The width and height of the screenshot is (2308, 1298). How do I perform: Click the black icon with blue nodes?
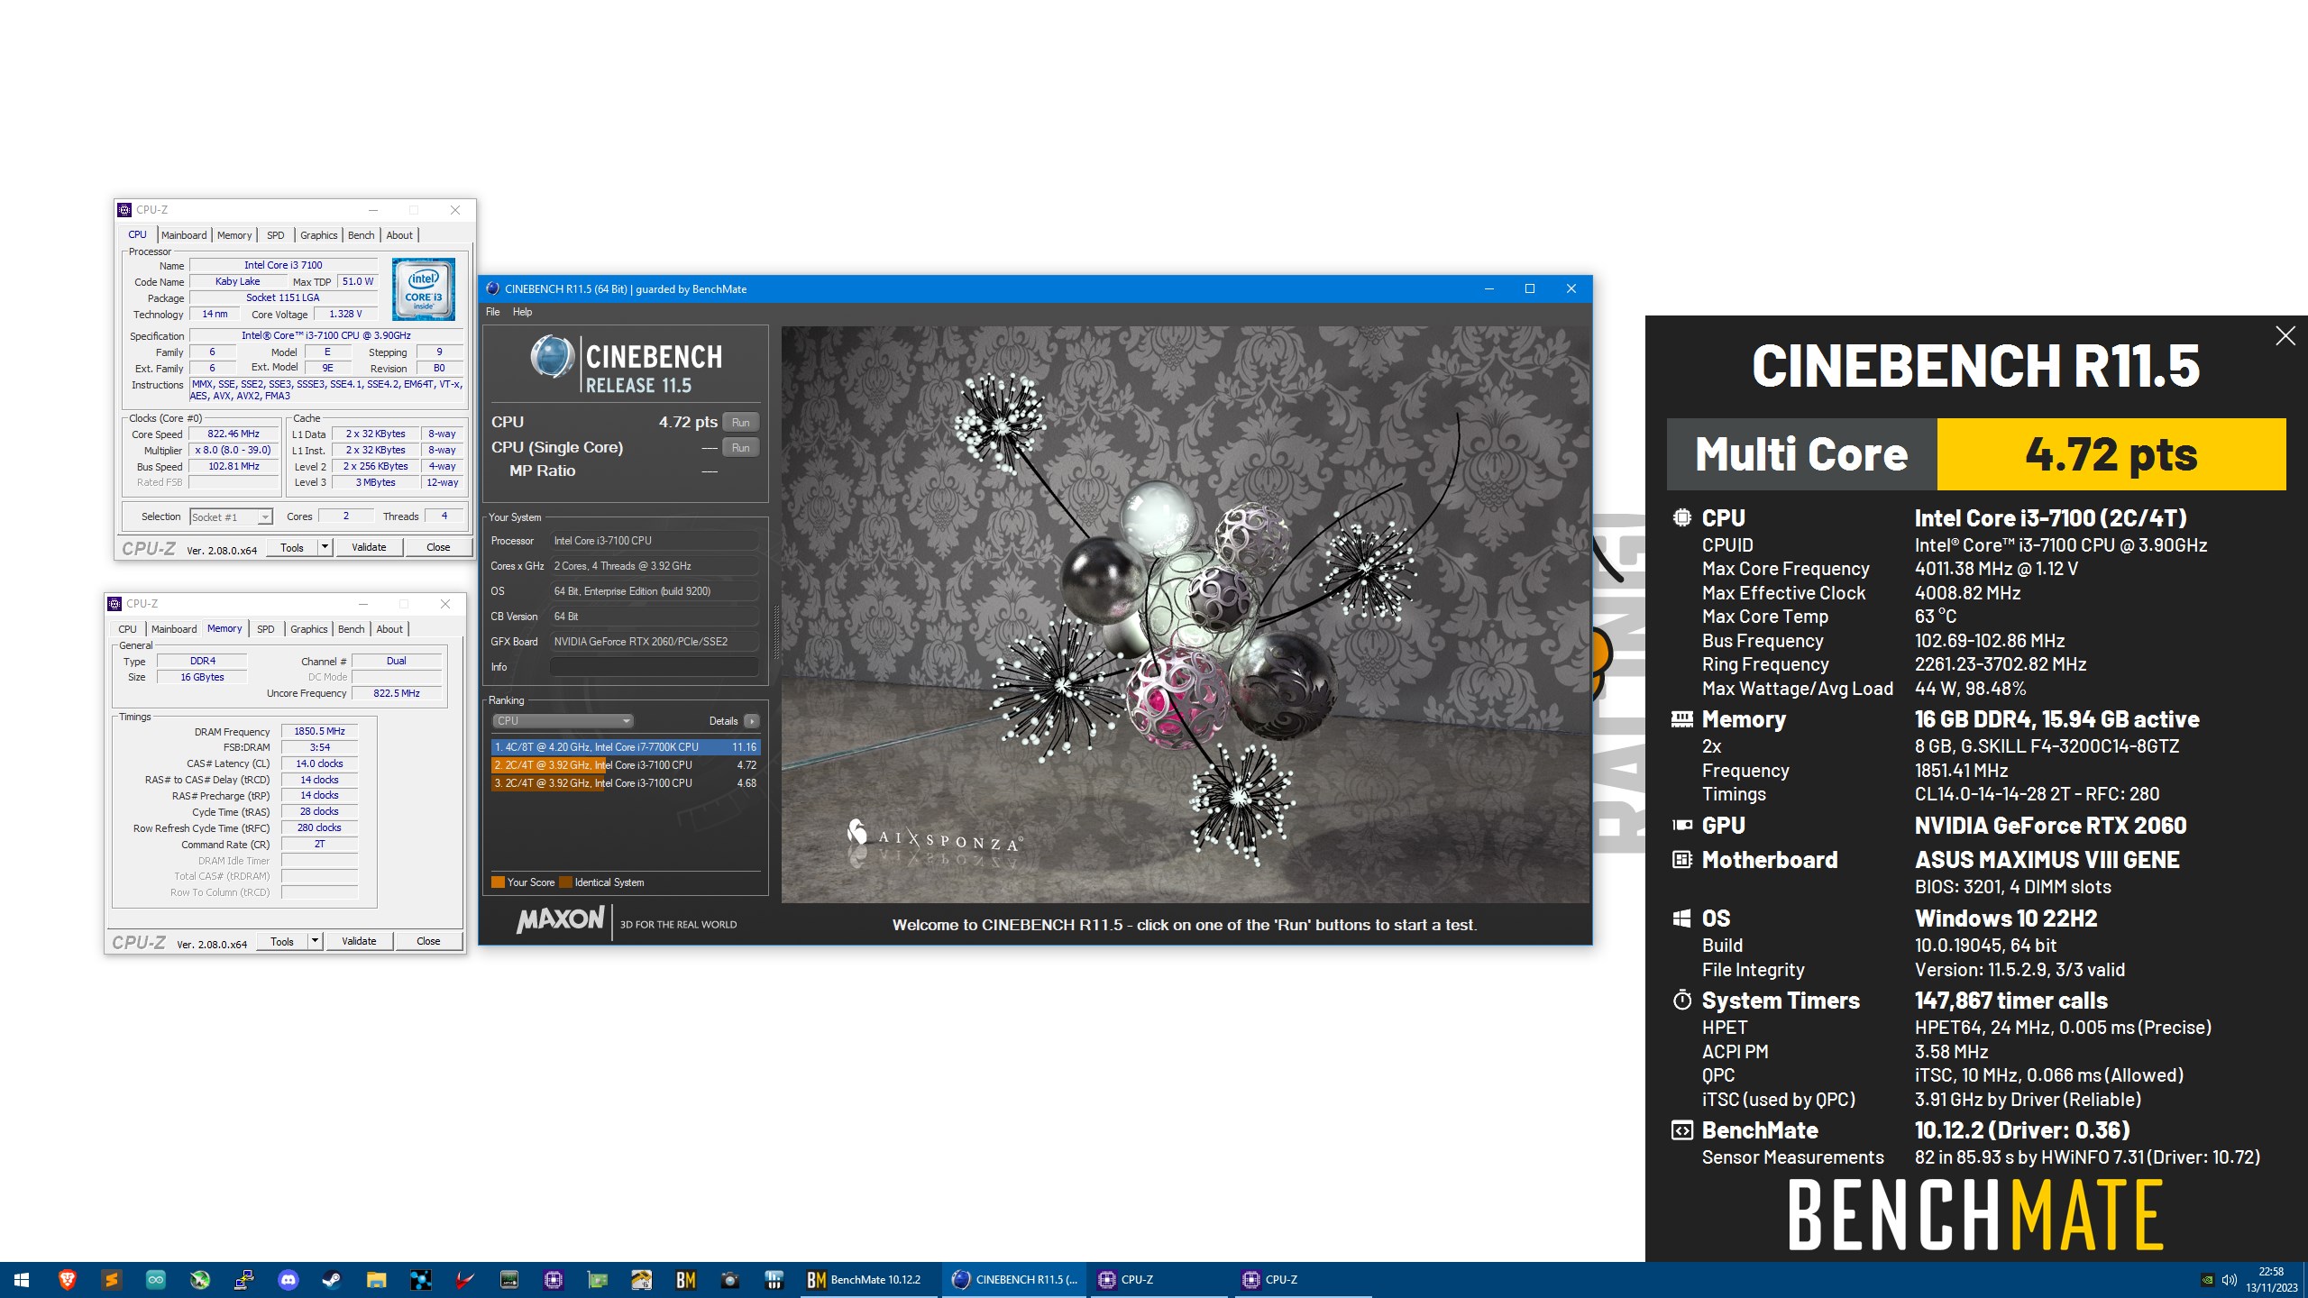coord(420,1279)
